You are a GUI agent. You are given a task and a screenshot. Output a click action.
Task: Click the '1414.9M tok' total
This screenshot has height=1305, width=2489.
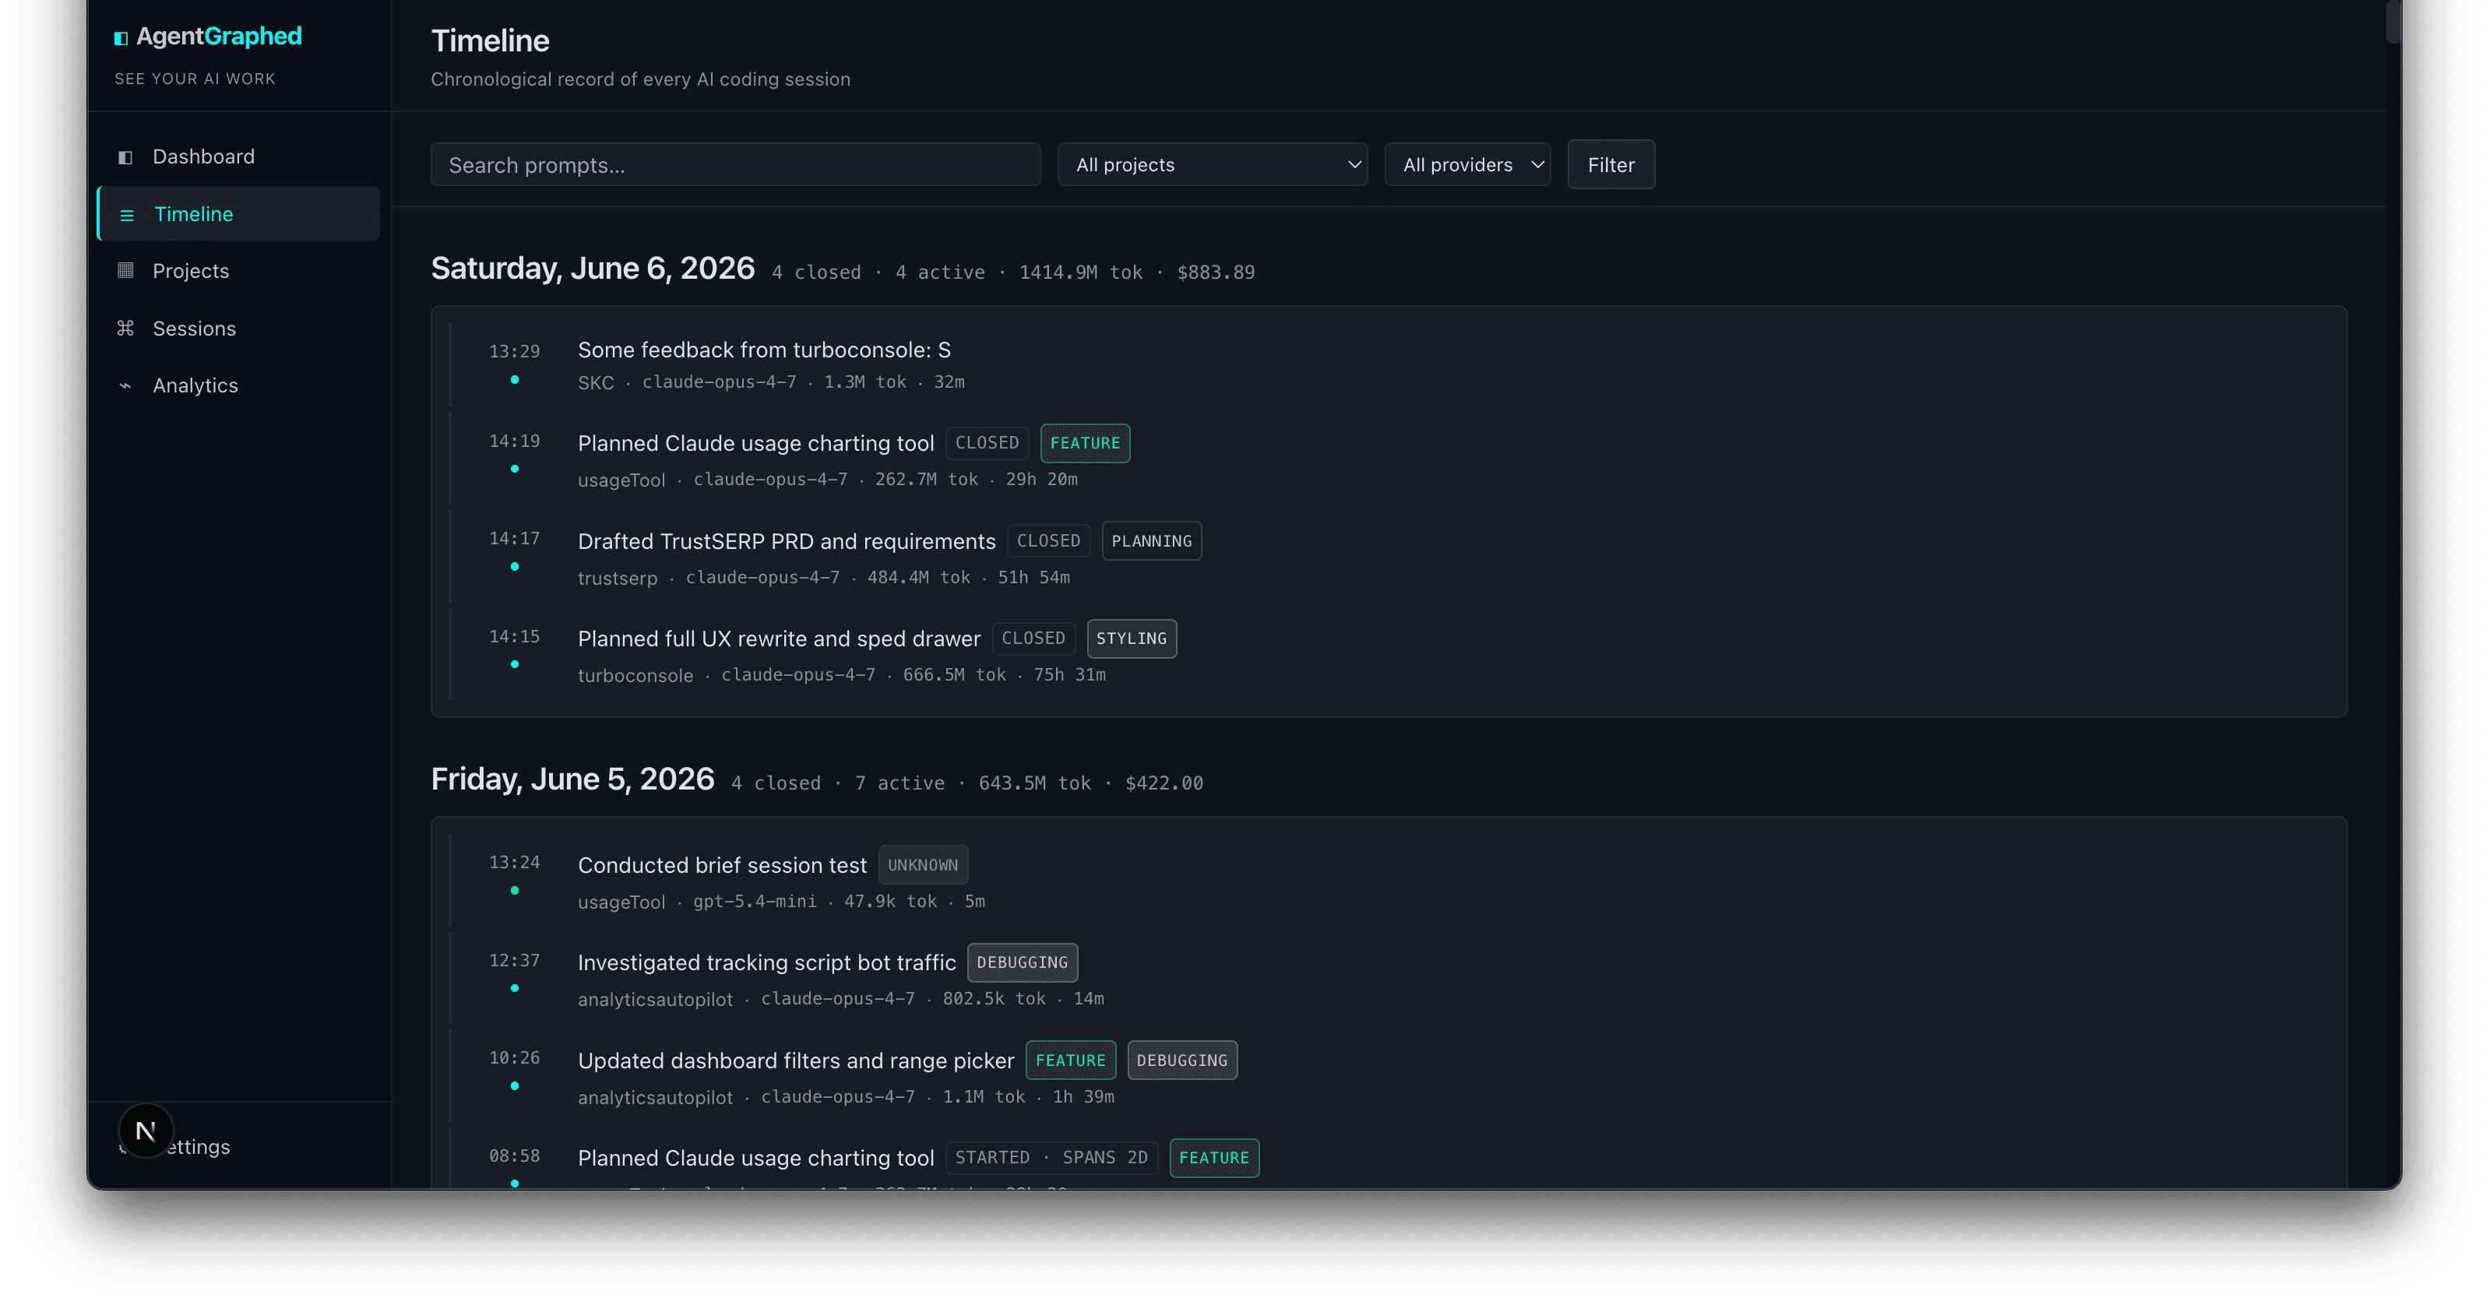[x=1081, y=273]
